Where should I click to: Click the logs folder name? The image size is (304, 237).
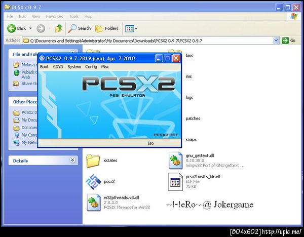(x=189, y=97)
